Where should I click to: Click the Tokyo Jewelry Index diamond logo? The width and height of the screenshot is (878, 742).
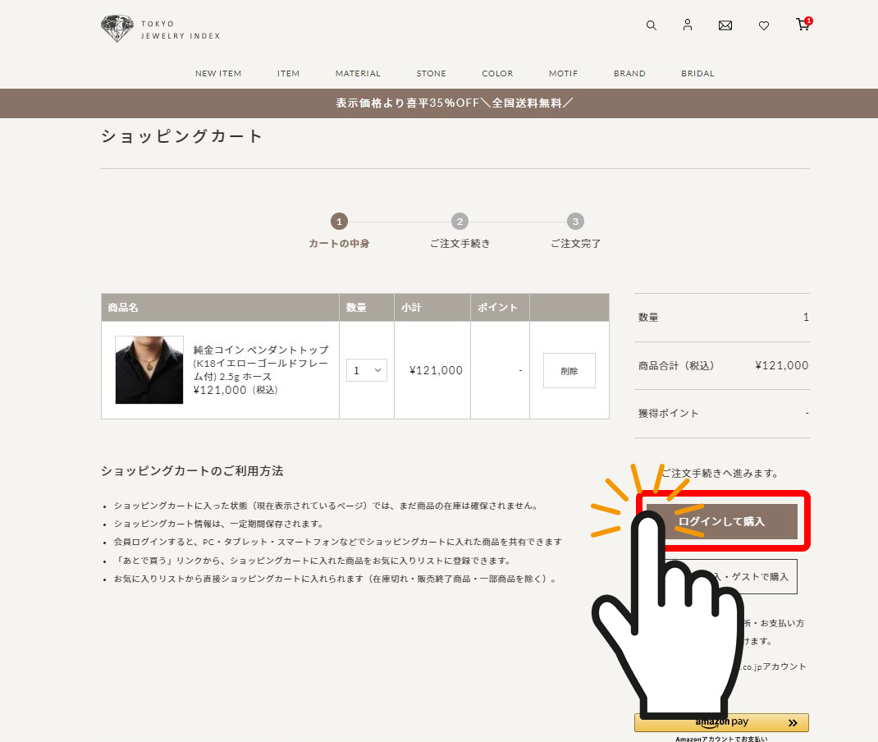coord(117,30)
